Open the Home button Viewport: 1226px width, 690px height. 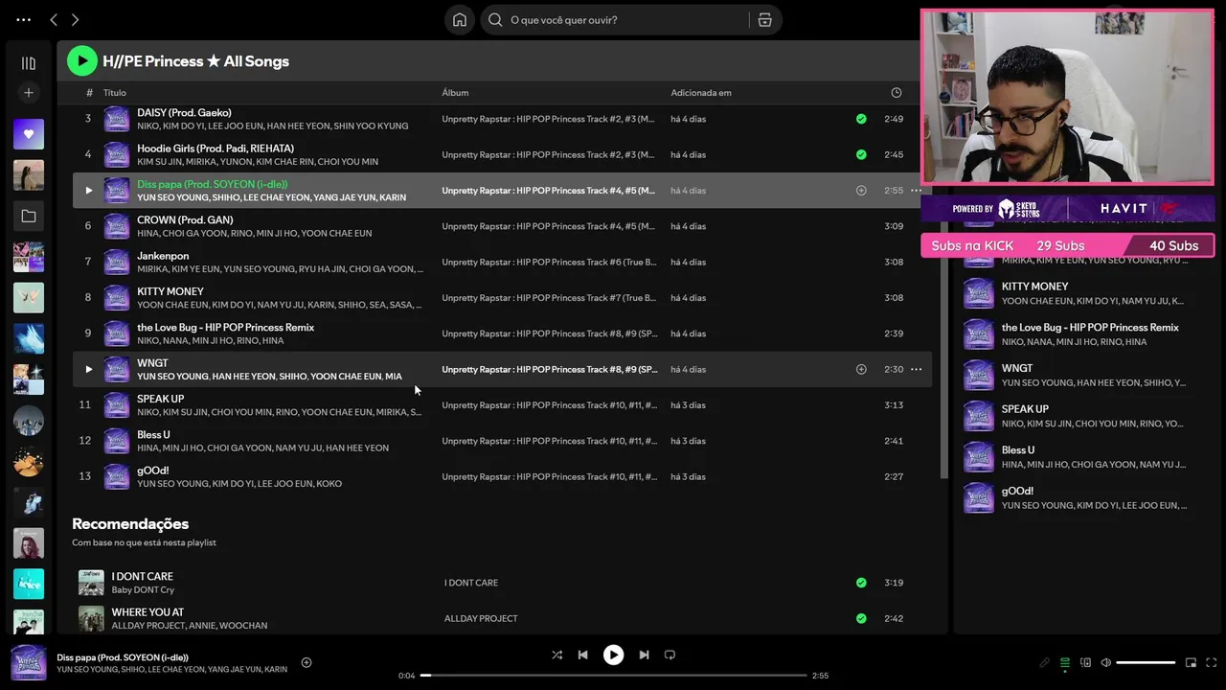(x=460, y=19)
